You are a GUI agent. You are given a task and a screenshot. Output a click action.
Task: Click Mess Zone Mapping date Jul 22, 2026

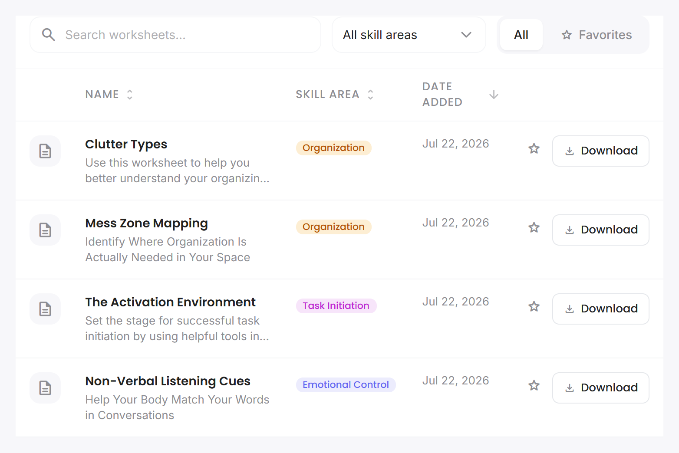click(x=456, y=223)
